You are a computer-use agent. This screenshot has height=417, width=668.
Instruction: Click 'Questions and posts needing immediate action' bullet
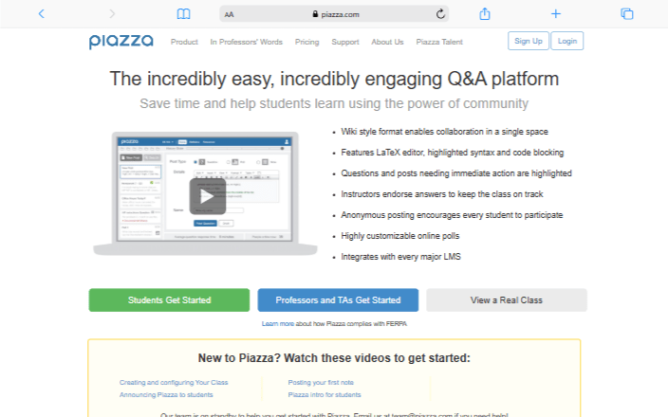(456, 173)
